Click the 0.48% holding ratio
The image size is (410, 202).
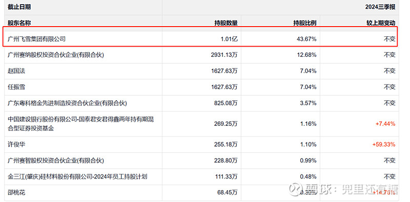pyautogui.click(x=309, y=176)
